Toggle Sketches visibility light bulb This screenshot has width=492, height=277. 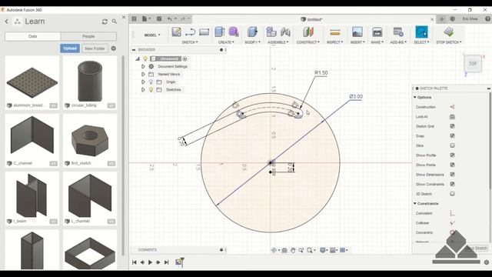pos(151,90)
